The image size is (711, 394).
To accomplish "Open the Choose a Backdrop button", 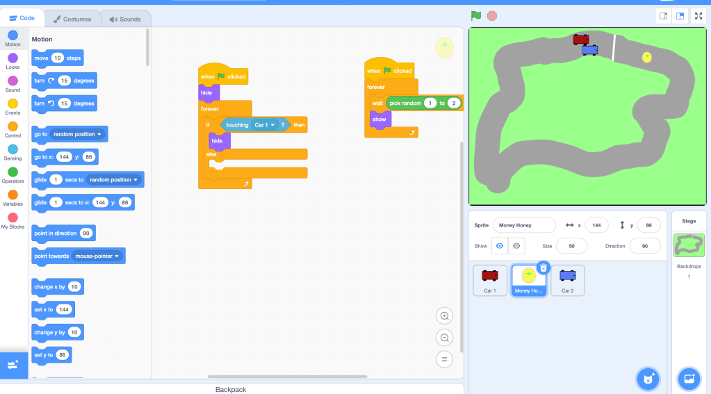I will click(x=689, y=379).
